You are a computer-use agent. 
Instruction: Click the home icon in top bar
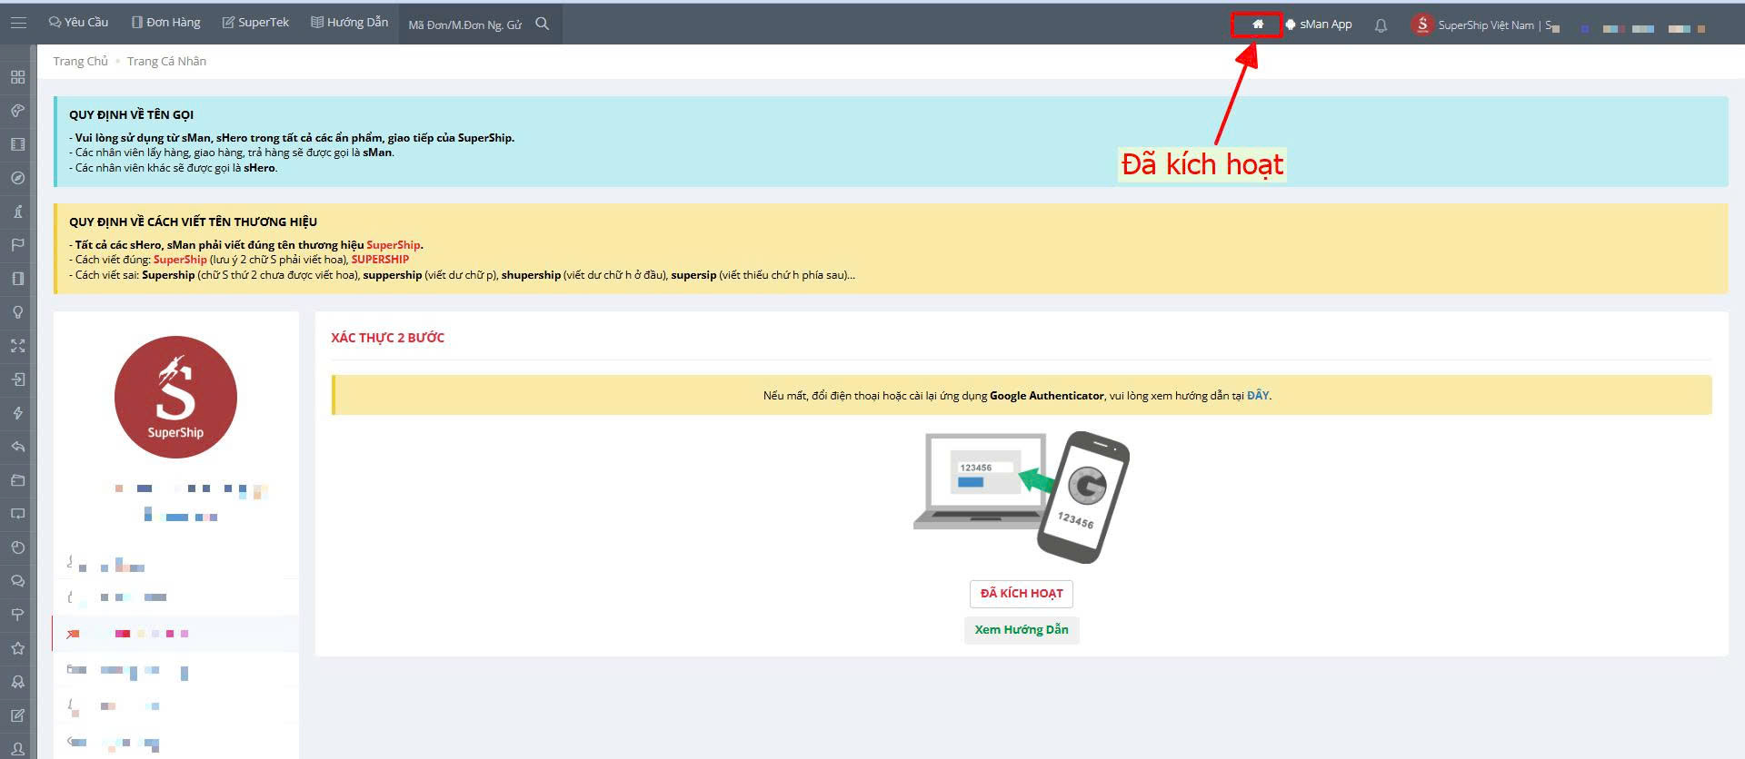pyautogui.click(x=1258, y=25)
